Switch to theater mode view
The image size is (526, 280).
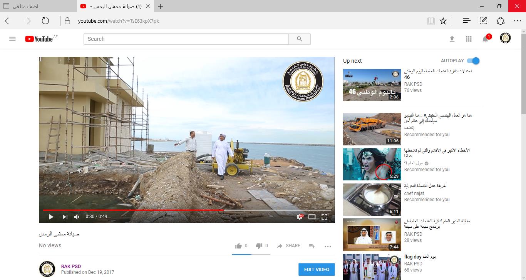pyautogui.click(x=312, y=217)
